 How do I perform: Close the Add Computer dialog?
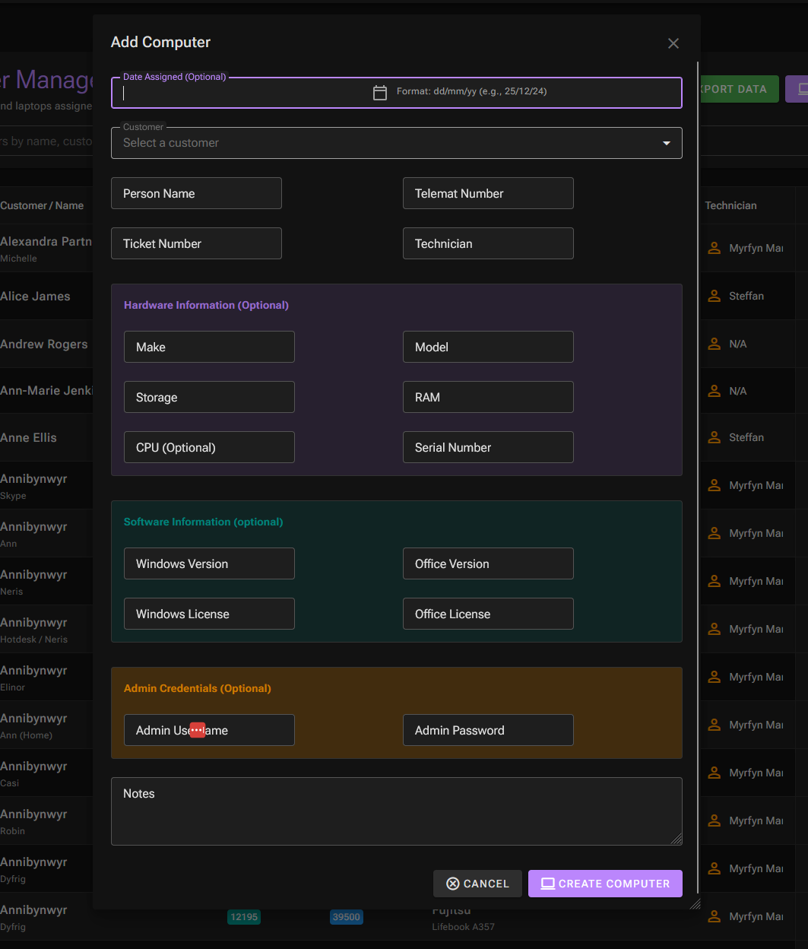[x=673, y=43]
